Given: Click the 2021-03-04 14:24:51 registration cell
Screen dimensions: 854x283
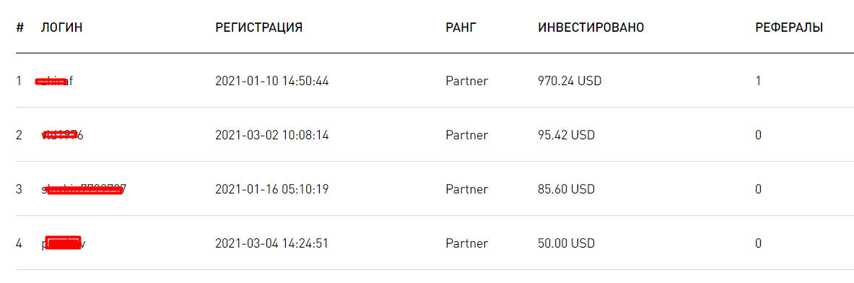Looking at the screenshot, I should [271, 243].
